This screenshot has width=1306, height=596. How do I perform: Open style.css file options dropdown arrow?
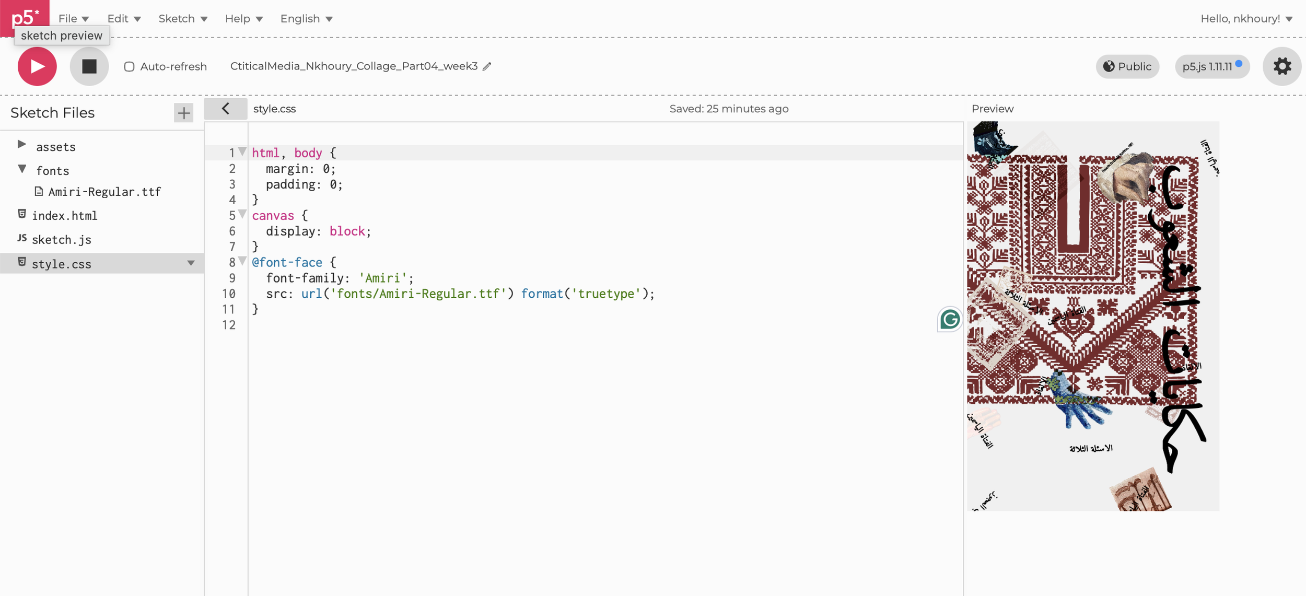point(191,263)
